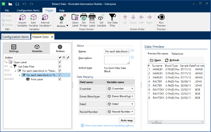Open the File menu
The width and height of the screenshot is (211, 132).
tap(7, 11)
